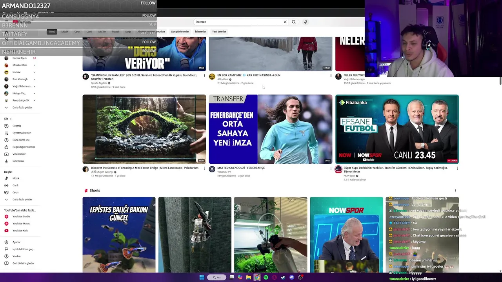
Task: Launch YouTube Kids from sidebar
Action: point(20,230)
